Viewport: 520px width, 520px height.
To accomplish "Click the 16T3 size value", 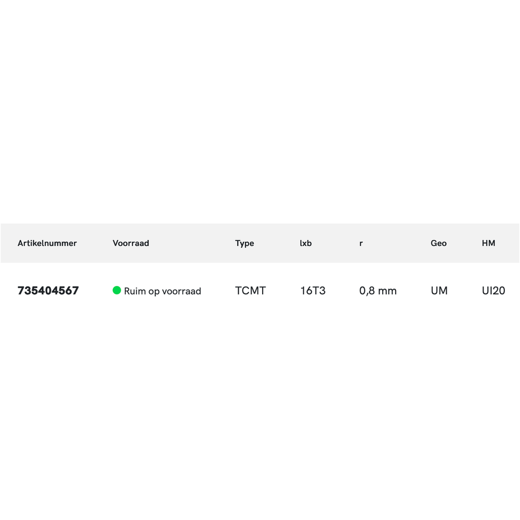I will coord(313,291).
